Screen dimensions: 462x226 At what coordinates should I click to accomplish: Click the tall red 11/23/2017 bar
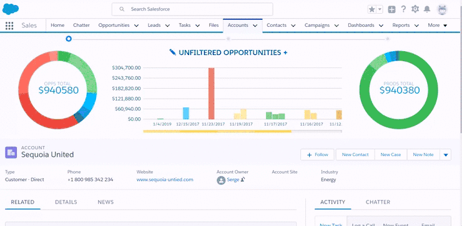[x=212, y=94]
